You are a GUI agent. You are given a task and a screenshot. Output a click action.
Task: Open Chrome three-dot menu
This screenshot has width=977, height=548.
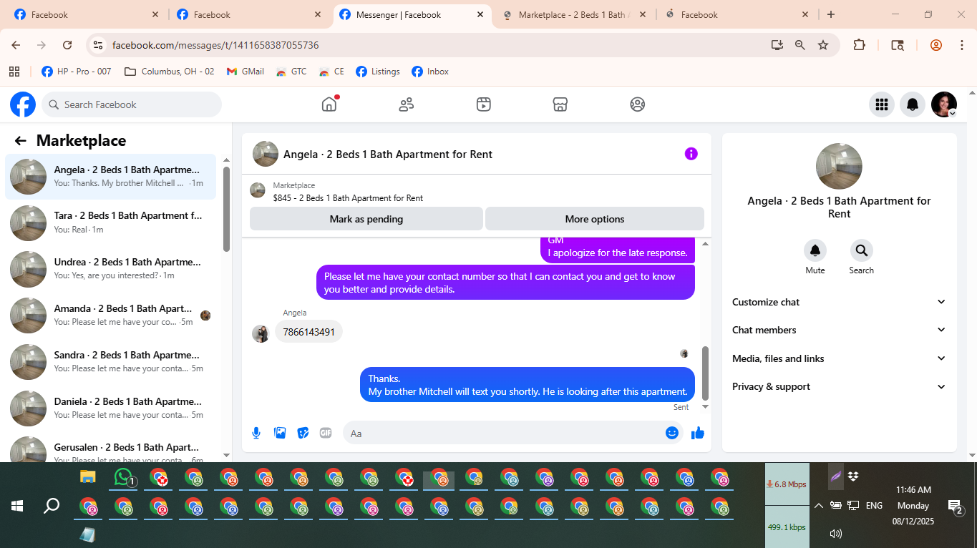tap(961, 45)
